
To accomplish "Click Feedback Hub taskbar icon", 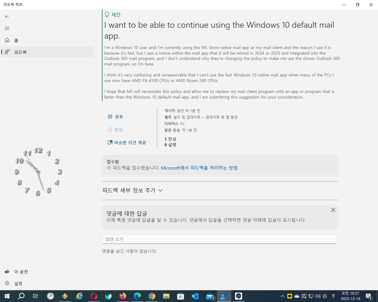I will (x=224, y=296).
